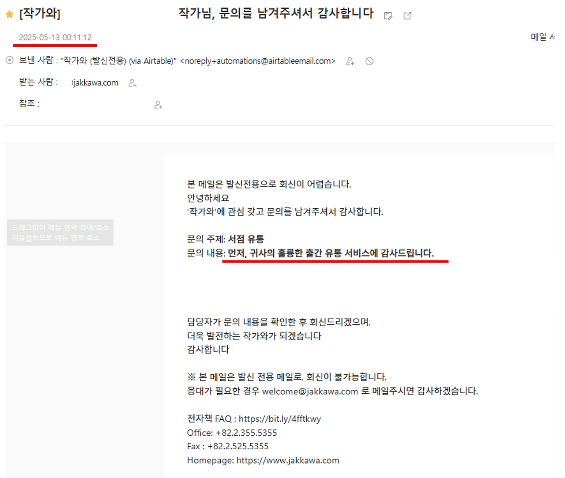Viewport: 565px width, 478px height.
Task: Click the welcome@jakkawa.com email address
Action: coord(309,391)
